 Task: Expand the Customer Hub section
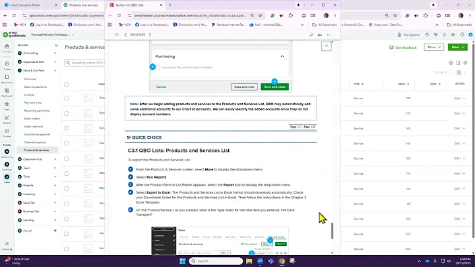[55, 159]
